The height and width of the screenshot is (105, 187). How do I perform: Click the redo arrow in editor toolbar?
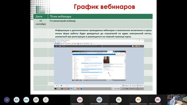pyautogui.click(x=94, y=43)
